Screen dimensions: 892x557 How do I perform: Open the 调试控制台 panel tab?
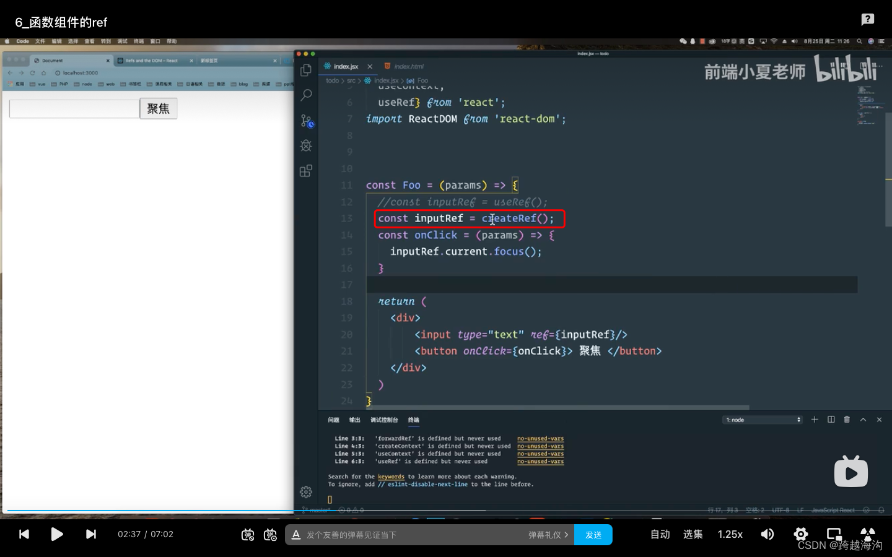[384, 420]
